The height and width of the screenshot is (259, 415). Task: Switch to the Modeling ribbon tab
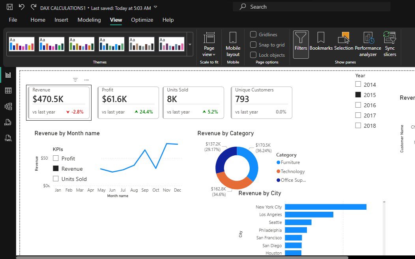coord(89,20)
